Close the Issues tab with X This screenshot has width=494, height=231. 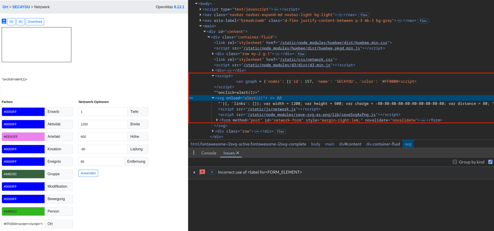pyautogui.click(x=237, y=153)
